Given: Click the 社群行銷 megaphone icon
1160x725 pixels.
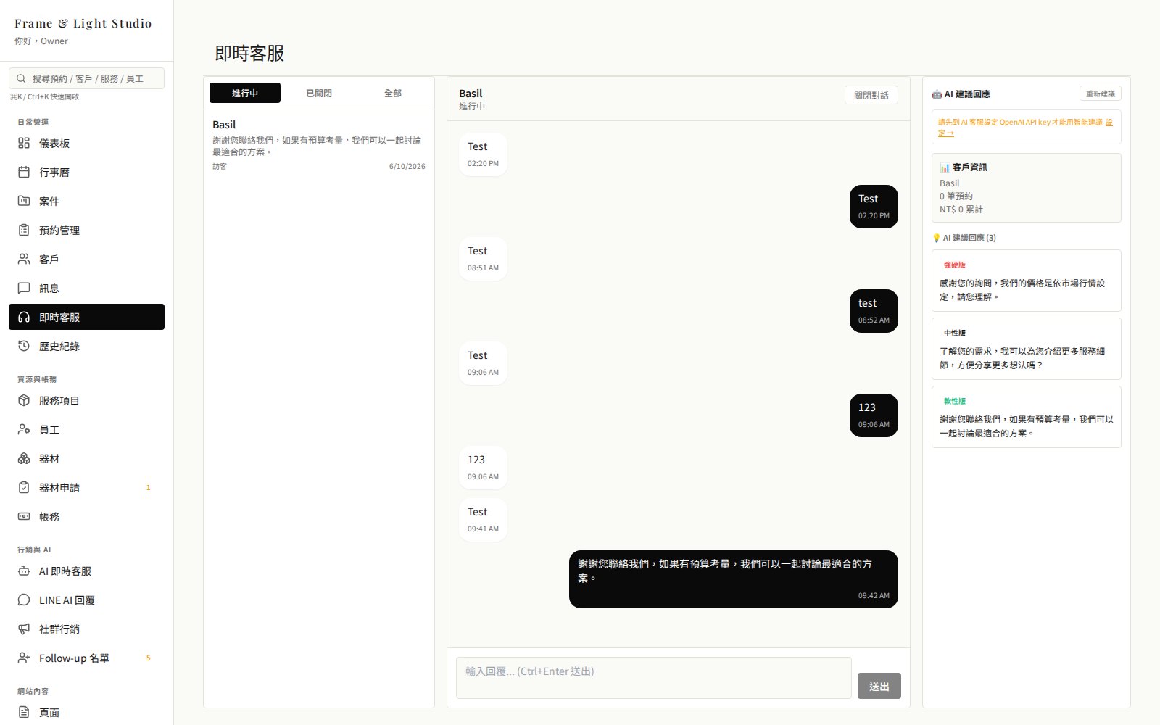Looking at the screenshot, I should tap(24, 629).
